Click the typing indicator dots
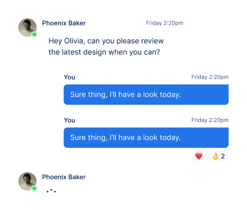This screenshot has width=247, height=210. coord(51,191)
